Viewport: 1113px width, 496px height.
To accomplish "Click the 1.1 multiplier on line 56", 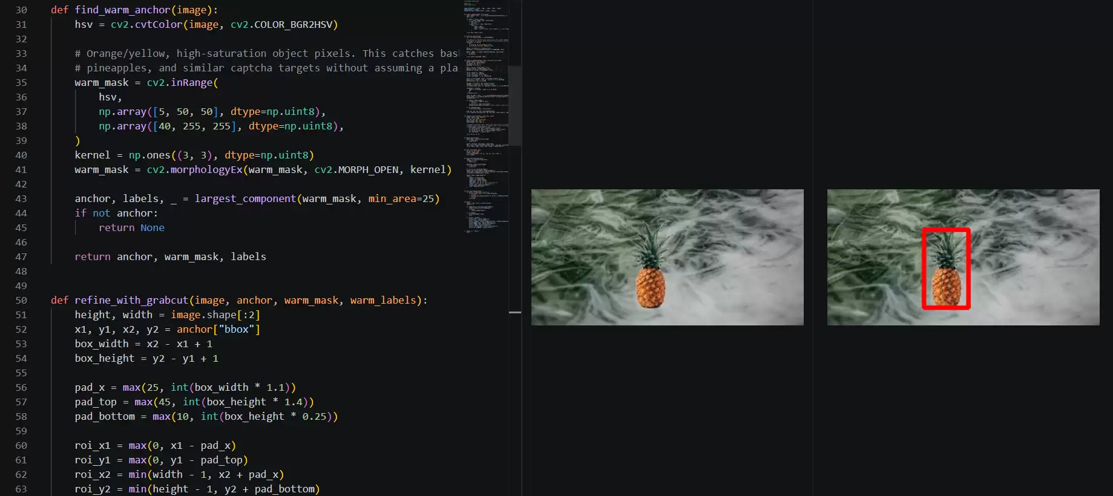I will pyautogui.click(x=275, y=387).
